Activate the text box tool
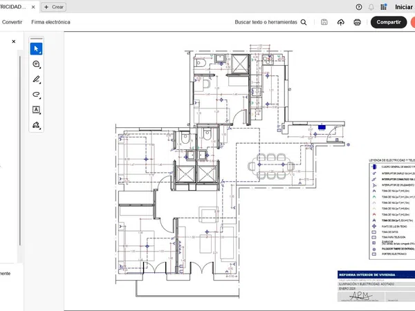Viewport: 415px width, 311px height. click(x=37, y=110)
